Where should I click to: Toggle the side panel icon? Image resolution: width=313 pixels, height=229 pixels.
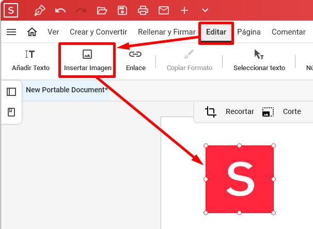tap(11, 92)
